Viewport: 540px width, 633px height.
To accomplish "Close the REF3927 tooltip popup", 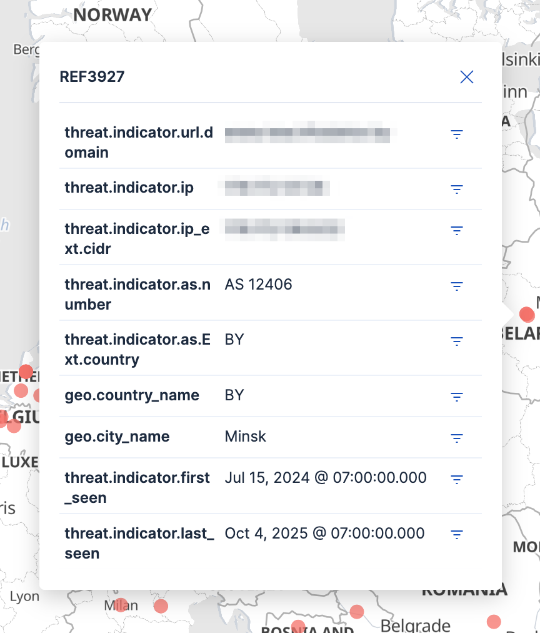I will tap(466, 77).
